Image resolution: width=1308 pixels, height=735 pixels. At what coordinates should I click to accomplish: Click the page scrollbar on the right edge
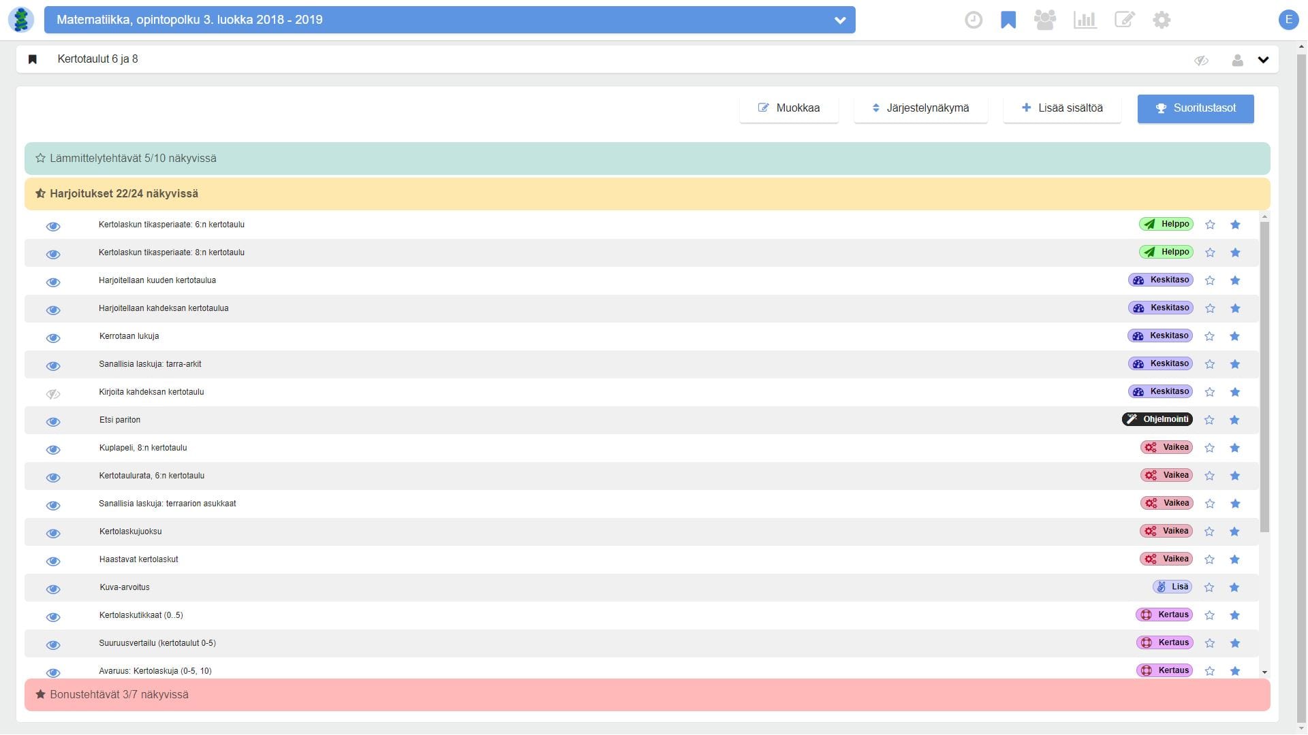[1301, 388]
